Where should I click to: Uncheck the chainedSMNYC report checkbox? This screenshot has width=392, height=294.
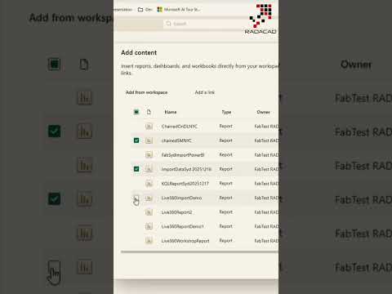[x=136, y=140]
